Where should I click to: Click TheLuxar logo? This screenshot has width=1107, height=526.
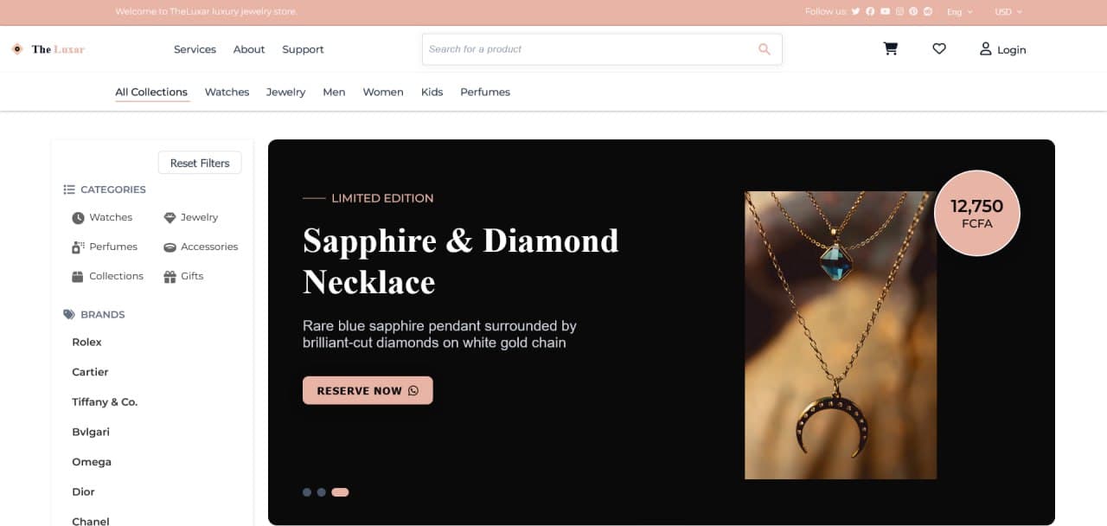(48, 49)
